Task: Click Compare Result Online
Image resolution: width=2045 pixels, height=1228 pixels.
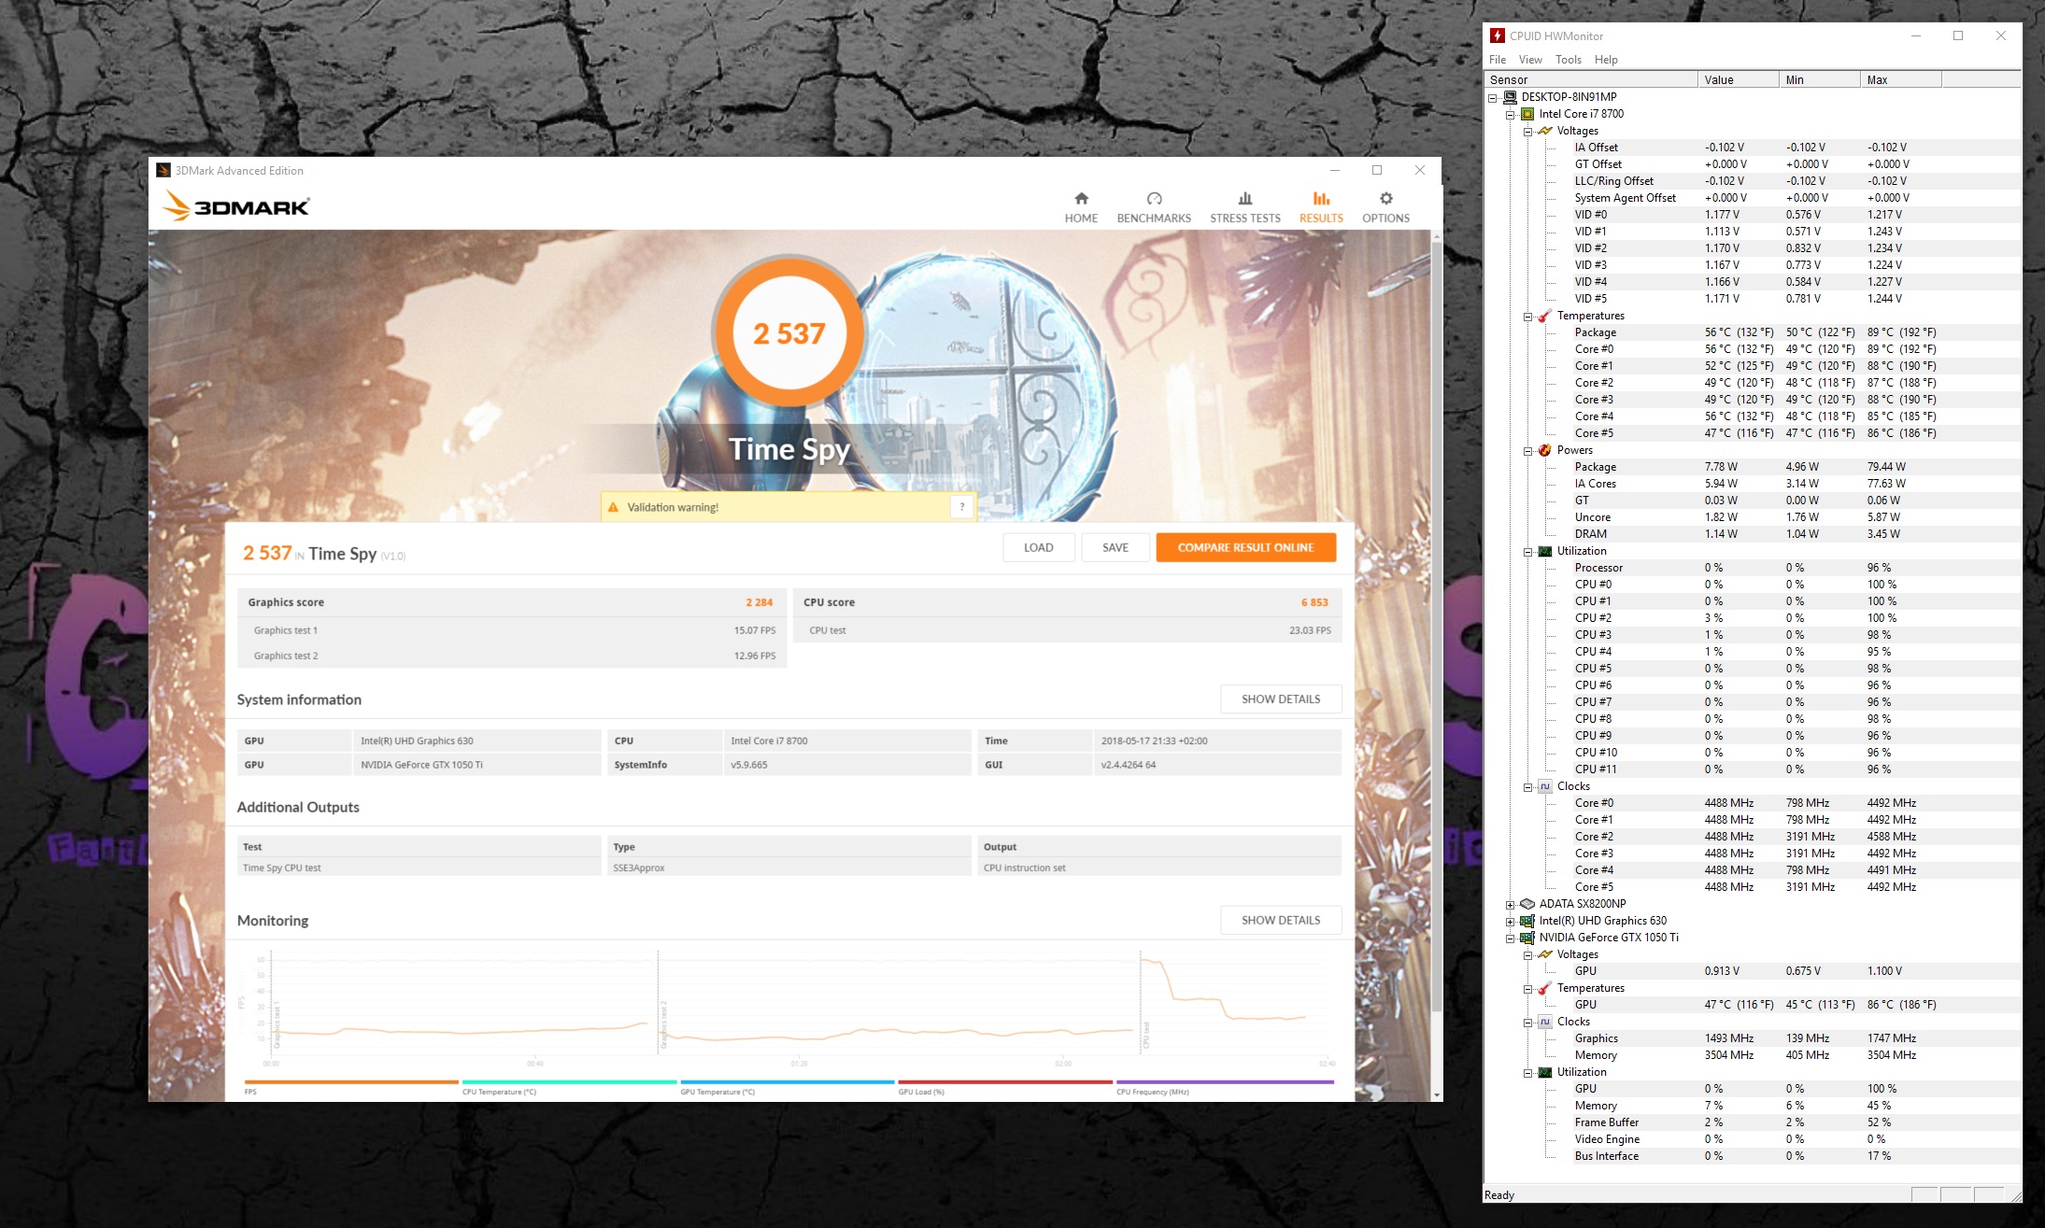Action: [x=1245, y=547]
